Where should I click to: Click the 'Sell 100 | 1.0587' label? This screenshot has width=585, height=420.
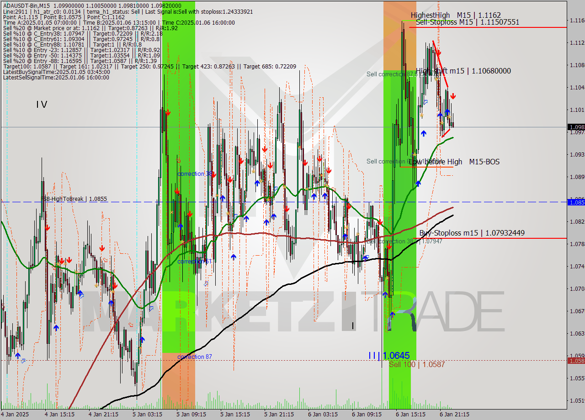[417, 364]
